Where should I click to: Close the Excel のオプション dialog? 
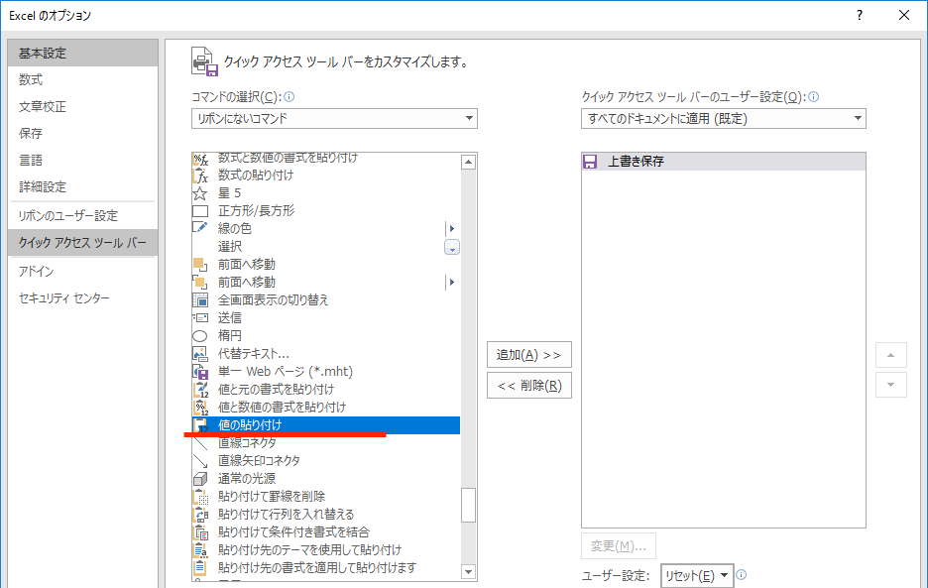point(904,16)
